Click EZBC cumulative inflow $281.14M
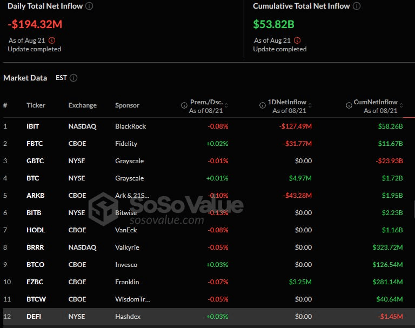Screen dimensions: 415x328 pos(388,282)
